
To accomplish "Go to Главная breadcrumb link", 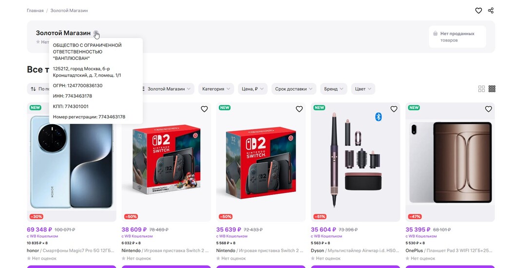I will (x=35, y=11).
